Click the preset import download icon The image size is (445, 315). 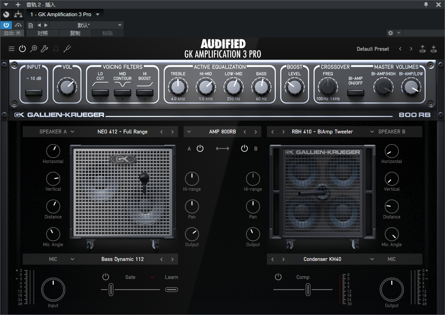(433, 48)
